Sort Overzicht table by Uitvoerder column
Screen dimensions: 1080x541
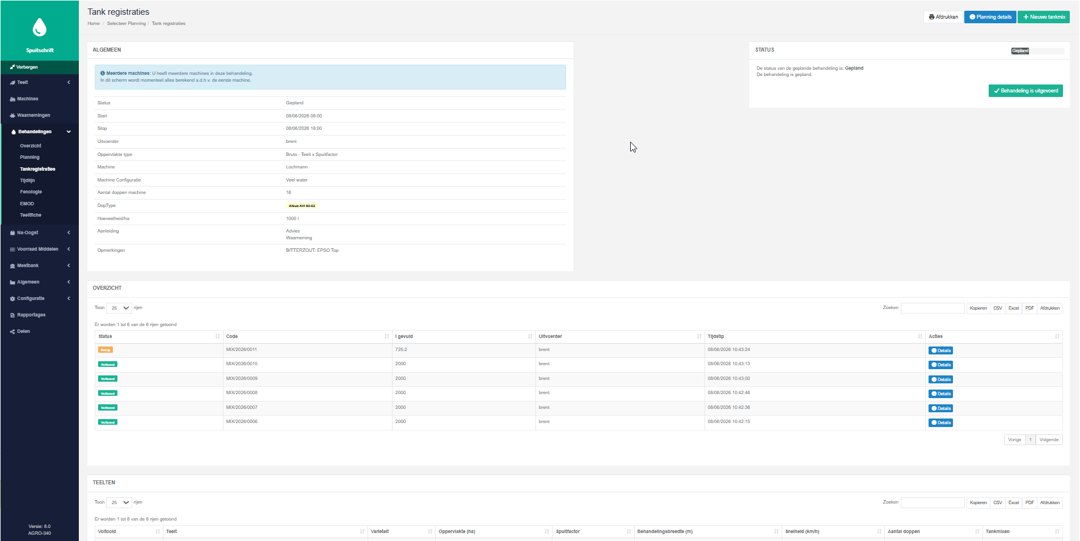(620, 337)
